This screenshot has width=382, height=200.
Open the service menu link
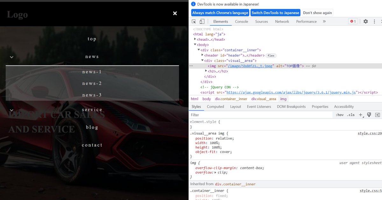[92, 110]
